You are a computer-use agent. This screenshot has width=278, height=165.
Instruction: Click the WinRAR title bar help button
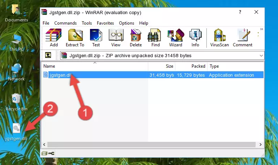240,12
